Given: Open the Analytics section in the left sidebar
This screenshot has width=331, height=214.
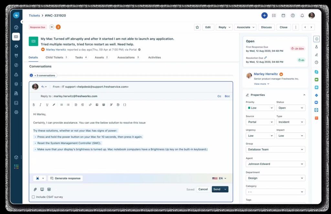Looking at the screenshot, I should [16, 102].
